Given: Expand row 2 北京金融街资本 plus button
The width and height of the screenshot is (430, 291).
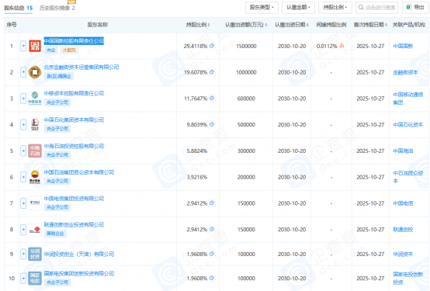Looking at the screenshot, I should pyautogui.click(x=23, y=72).
